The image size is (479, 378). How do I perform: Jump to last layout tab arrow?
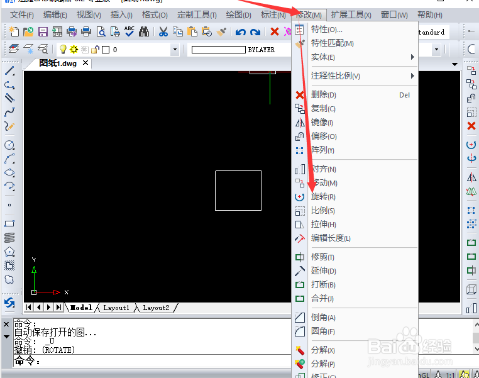[x=58, y=307]
